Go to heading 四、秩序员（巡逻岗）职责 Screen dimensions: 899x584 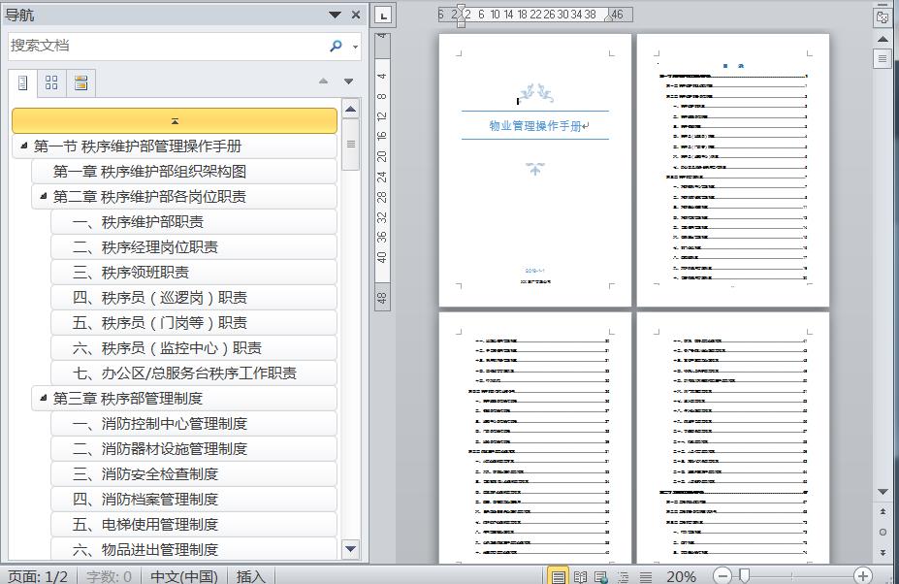[x=160, y=298]
